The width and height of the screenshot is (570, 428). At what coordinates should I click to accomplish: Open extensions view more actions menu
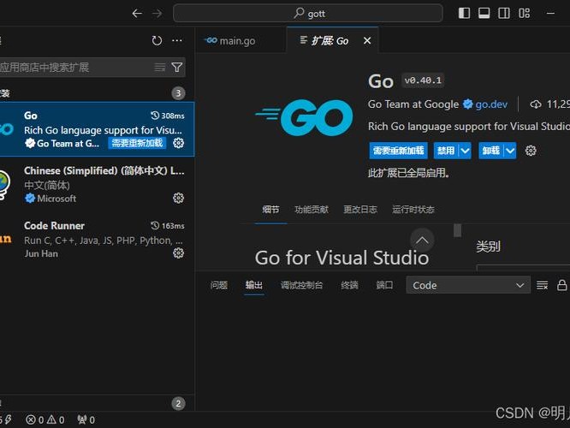point(177,40)
